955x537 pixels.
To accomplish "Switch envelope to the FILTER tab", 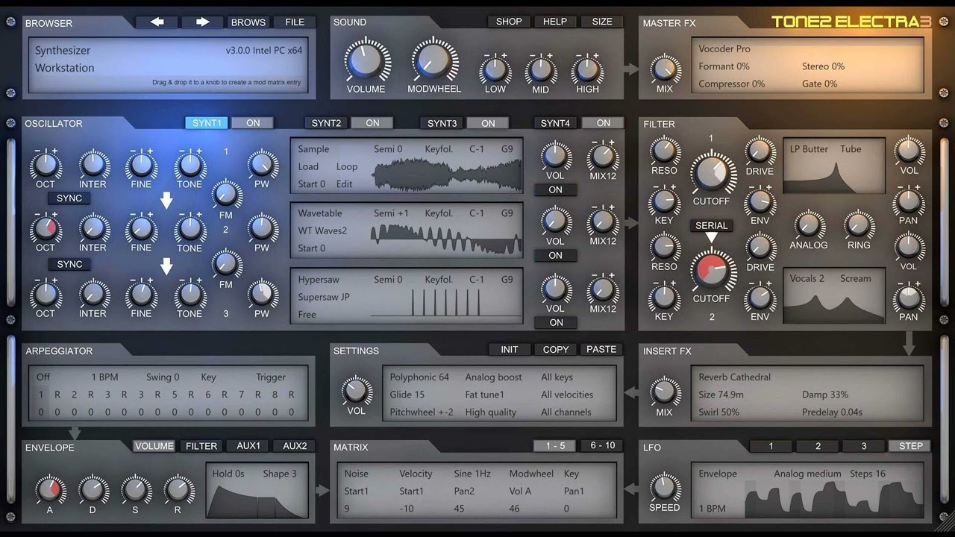I will (201, 446).
